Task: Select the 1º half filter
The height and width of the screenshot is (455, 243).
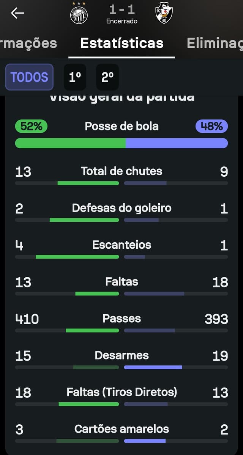Action: pyautogui.click(x=75, y=77)
